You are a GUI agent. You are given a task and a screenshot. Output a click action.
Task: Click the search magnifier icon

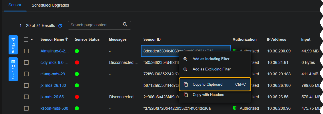pos(125,24)
